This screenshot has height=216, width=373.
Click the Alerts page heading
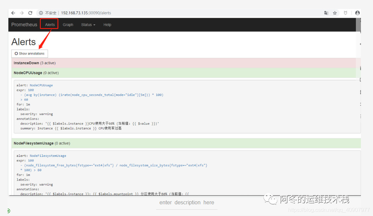click(24, 42)
